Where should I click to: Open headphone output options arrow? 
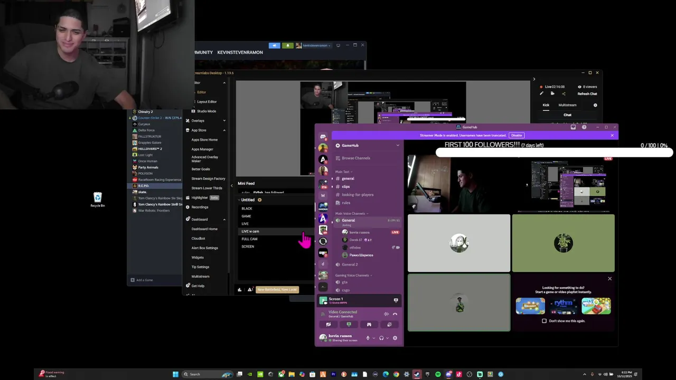tap(387, 338)
